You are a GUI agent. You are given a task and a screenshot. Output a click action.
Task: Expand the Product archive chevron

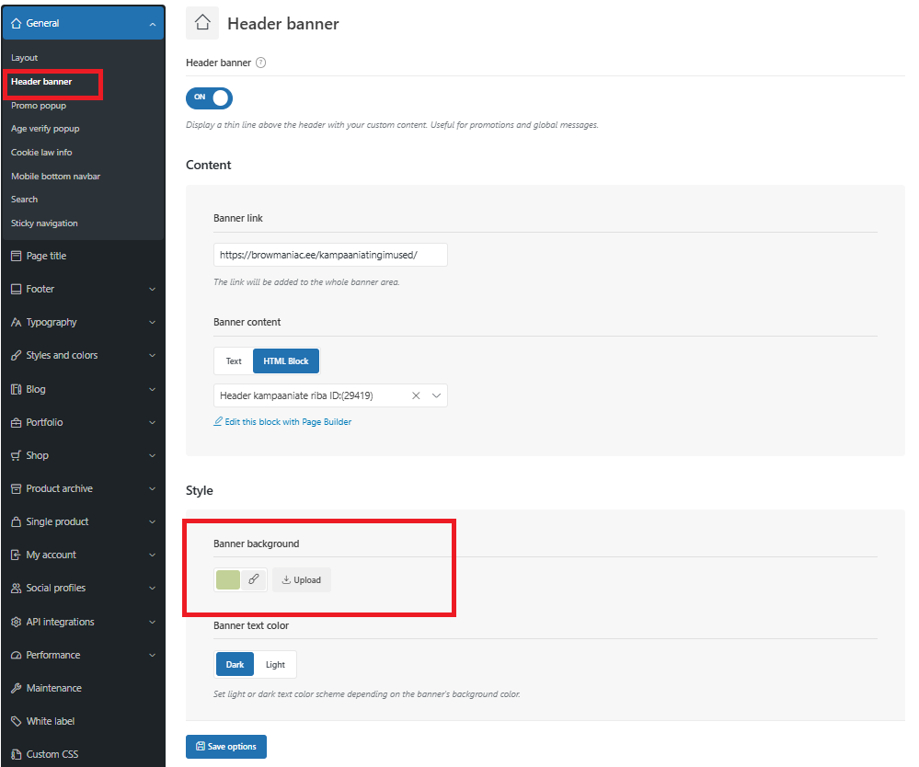pos(153,488)
